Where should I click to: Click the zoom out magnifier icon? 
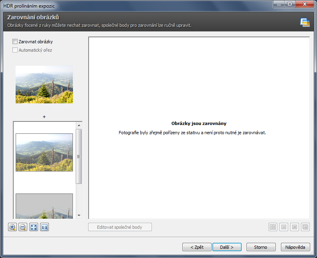click(x=23, y=227)
